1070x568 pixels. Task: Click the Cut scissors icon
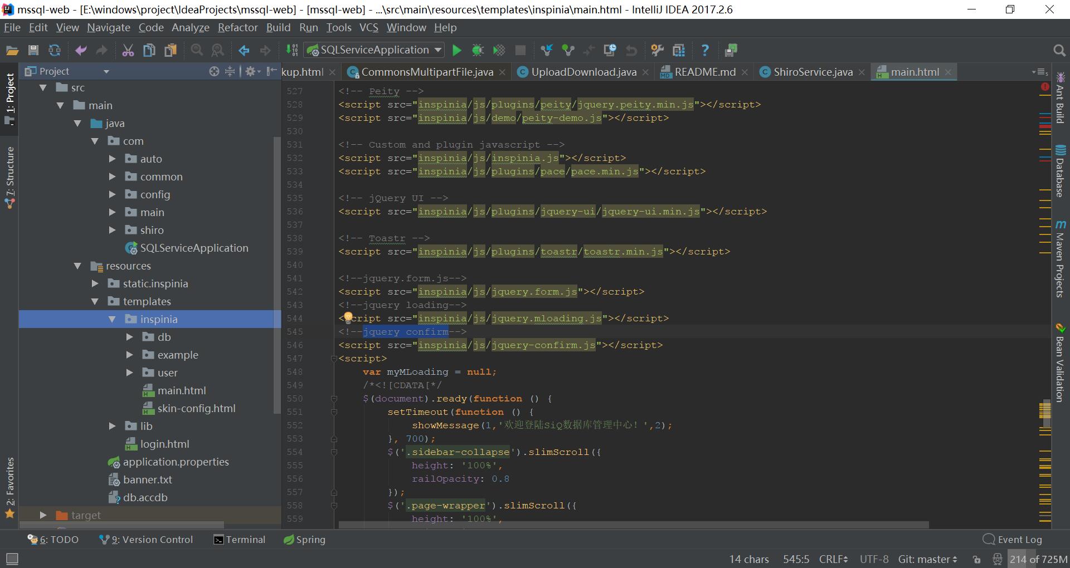point(128,51)
